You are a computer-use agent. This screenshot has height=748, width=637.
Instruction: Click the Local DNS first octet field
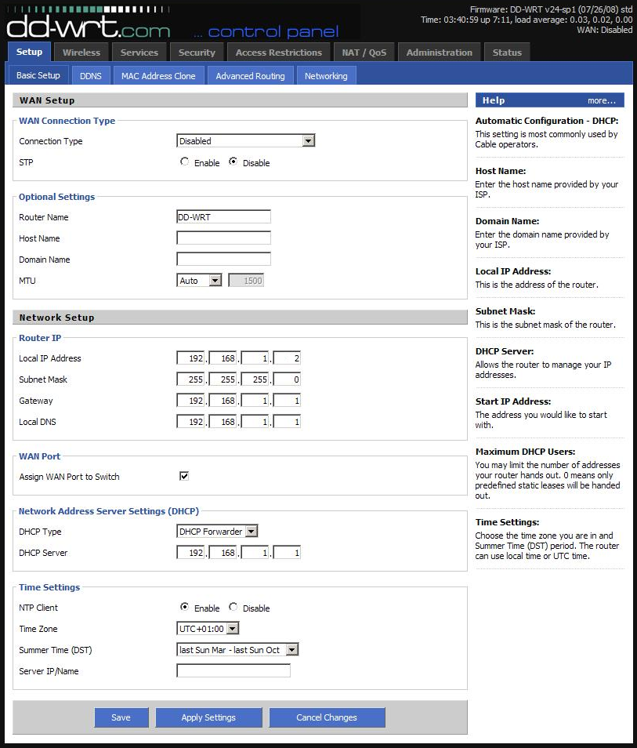click(190, 421)
